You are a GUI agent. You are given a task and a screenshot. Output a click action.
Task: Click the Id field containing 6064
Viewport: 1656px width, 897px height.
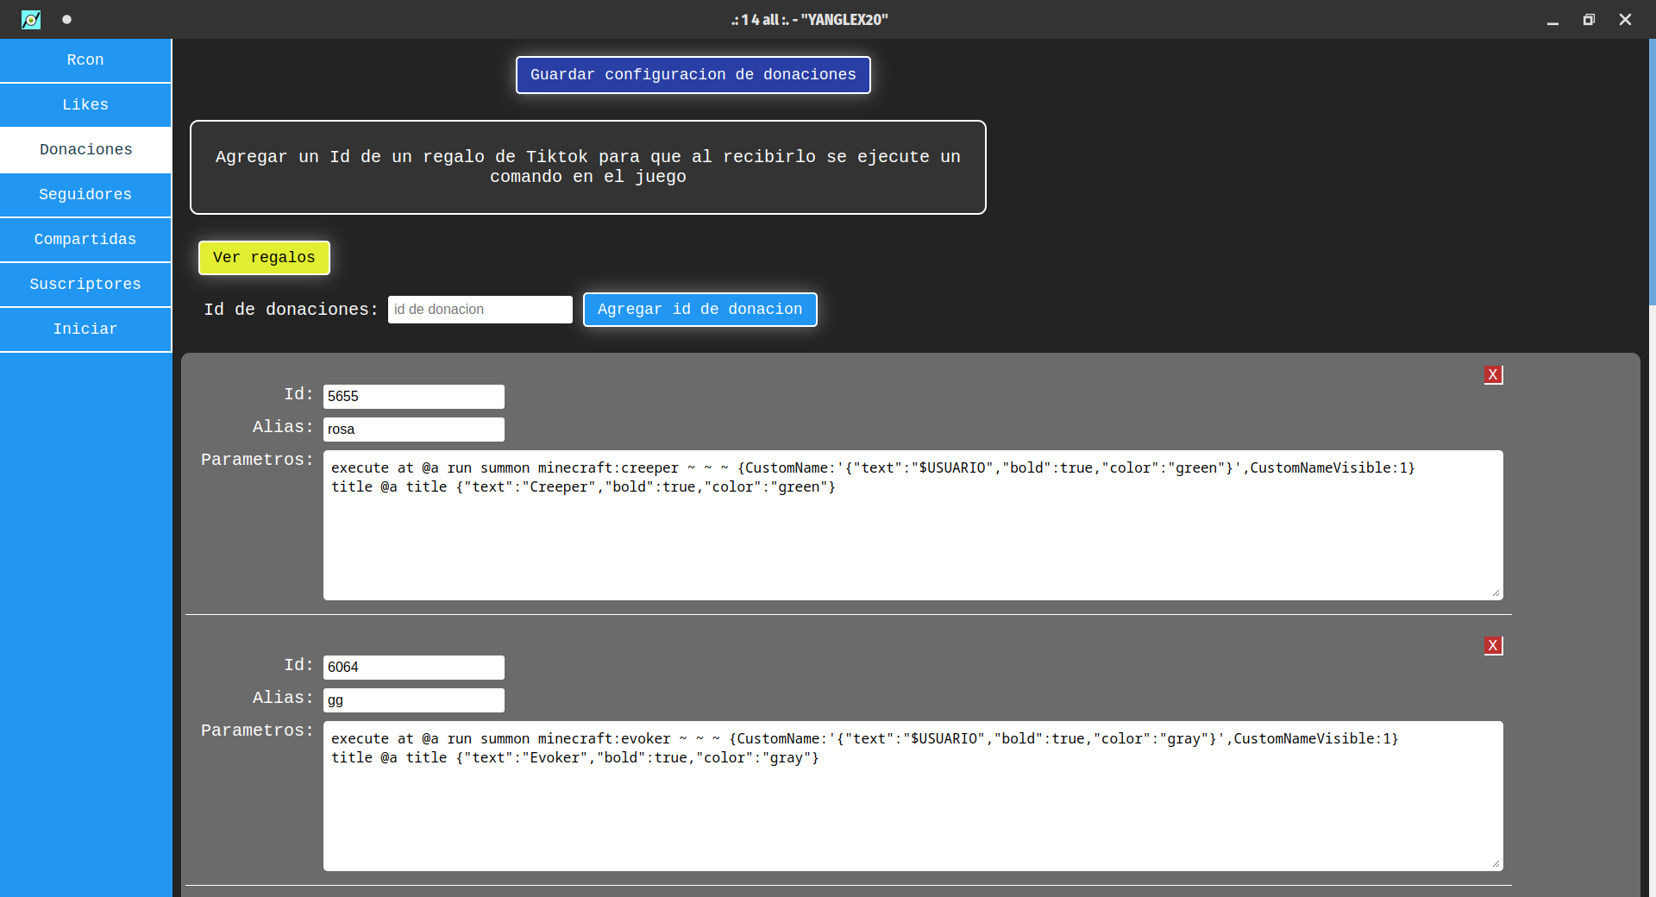pyautogui.click(x=413, y=668)
